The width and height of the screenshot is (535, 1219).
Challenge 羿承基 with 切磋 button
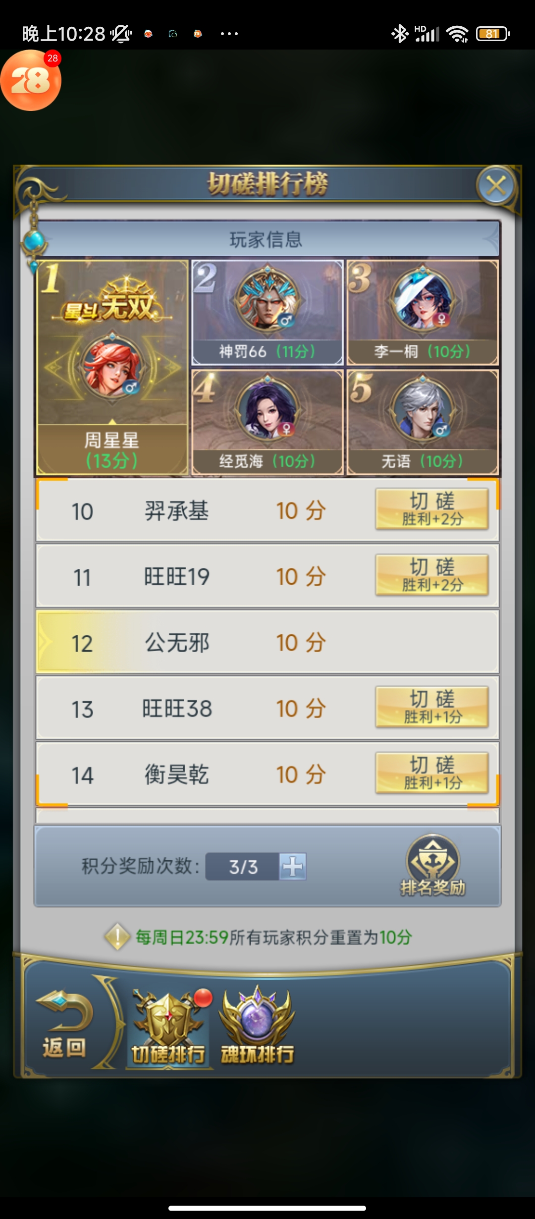pyautogui.click(x=432, y=509)
